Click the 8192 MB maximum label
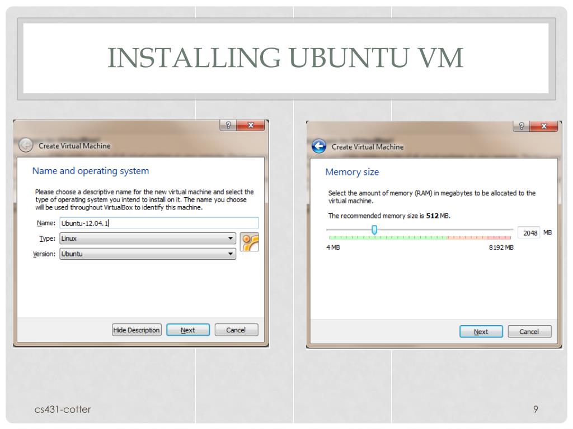This screenshot has width=573, height=429. click(501, 247)
